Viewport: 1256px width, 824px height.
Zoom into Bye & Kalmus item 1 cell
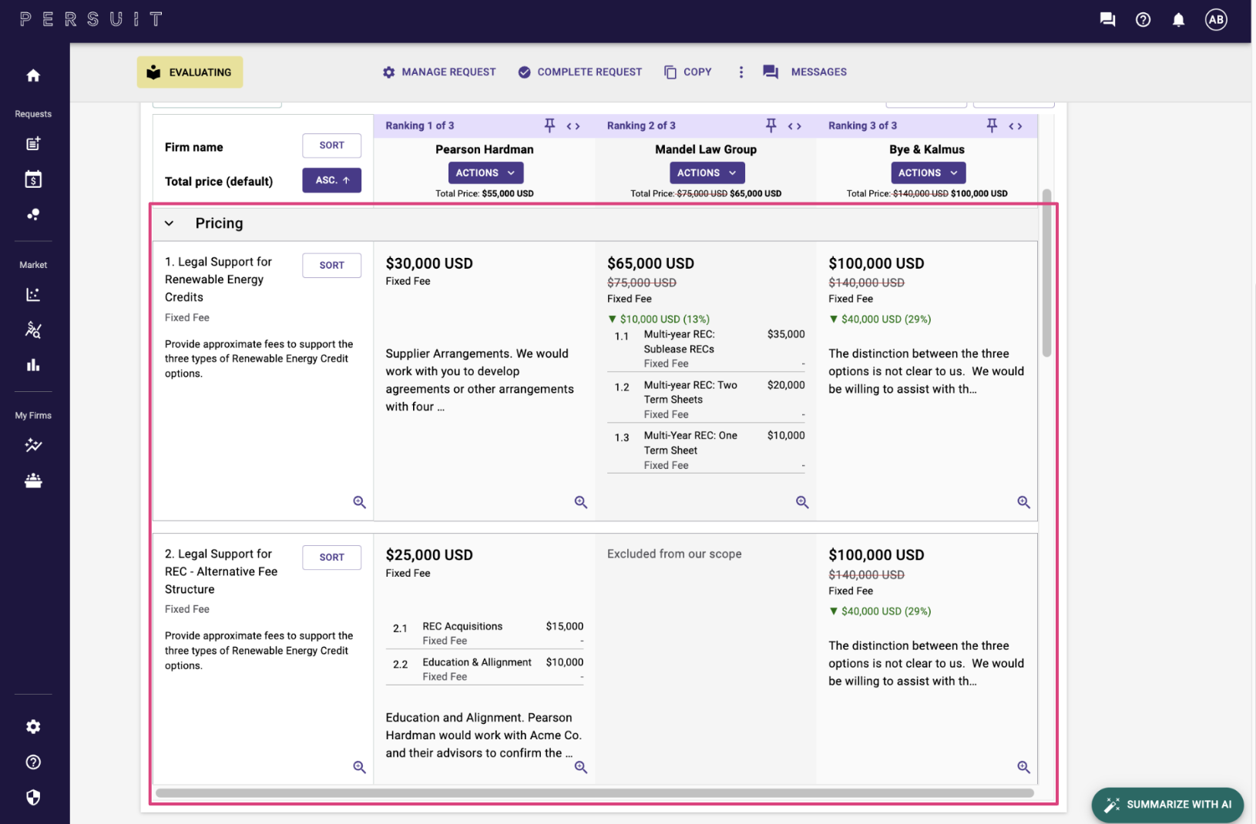tap(1023, 502)
